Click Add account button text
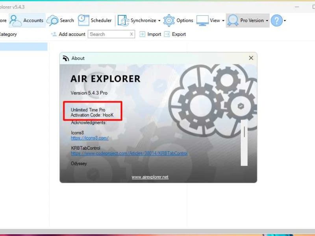This screenshot has width=315, height=236. (72, 34)
